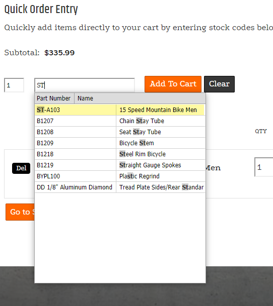This screenshot has width=273, height=306.
Task: Select B1209 Bicycle Stem entry
Action: (120, 143)
